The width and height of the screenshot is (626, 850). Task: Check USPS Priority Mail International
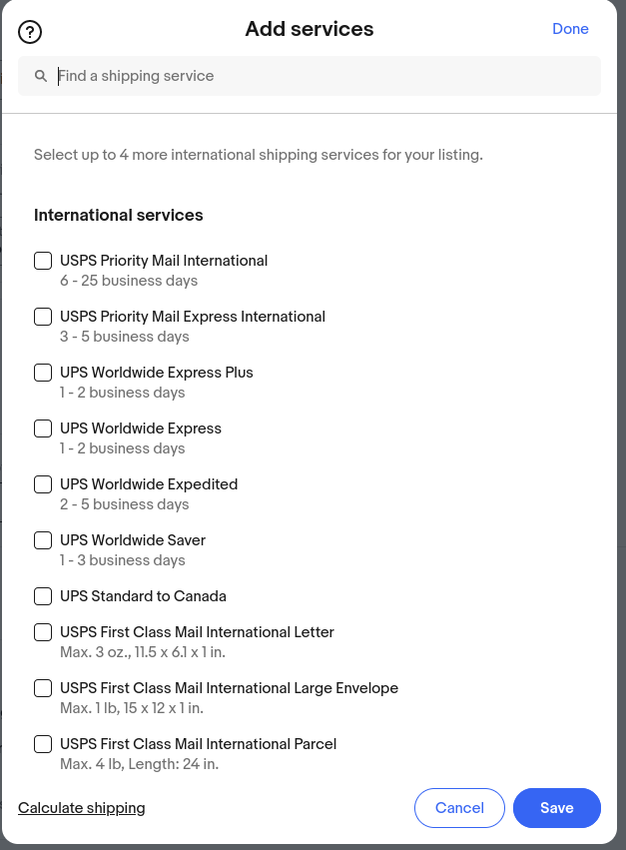pos(43,261)
